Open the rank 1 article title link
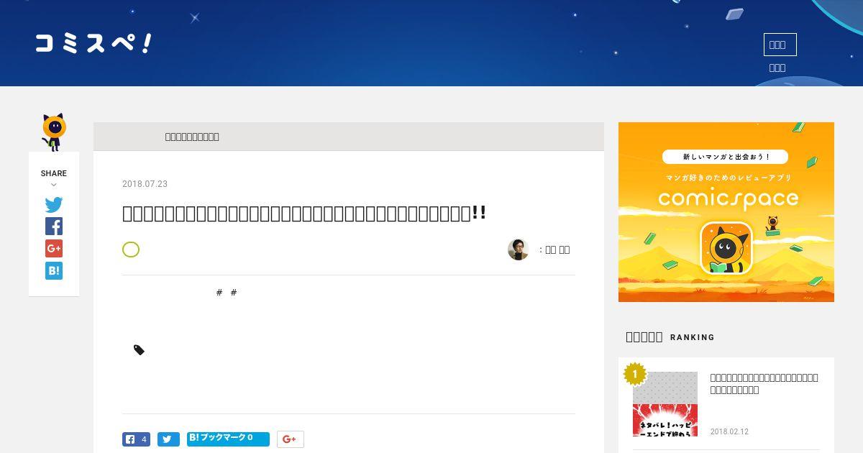 pos(764,383)
